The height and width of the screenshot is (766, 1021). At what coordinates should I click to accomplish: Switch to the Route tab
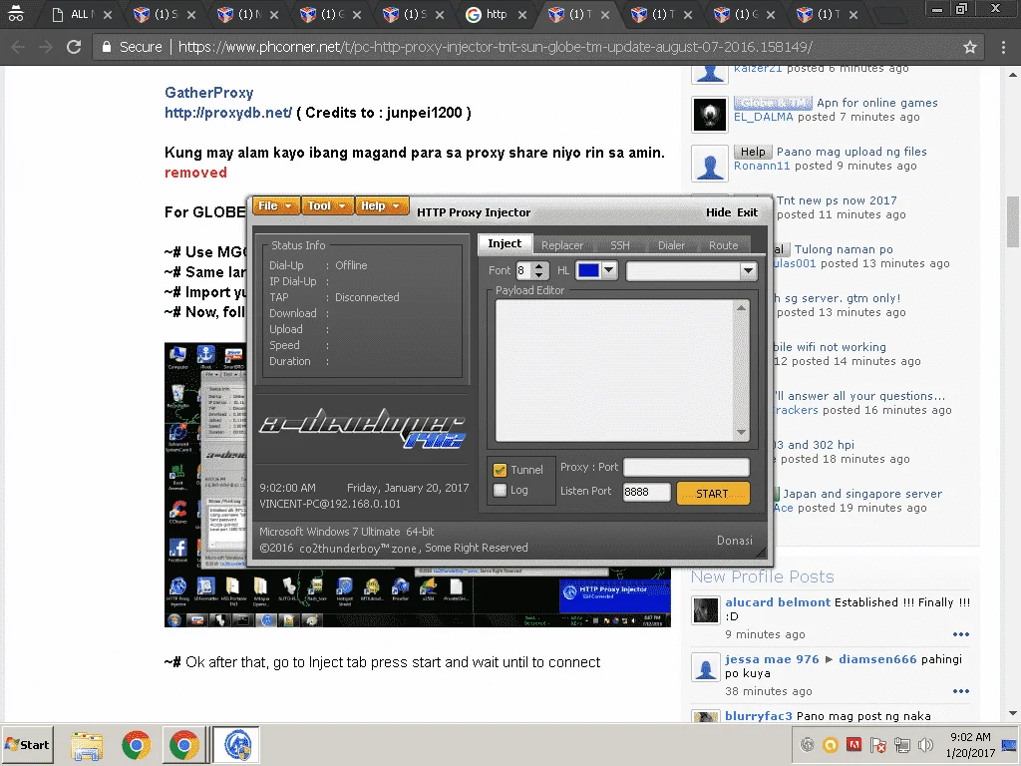(x=724, y=245)
